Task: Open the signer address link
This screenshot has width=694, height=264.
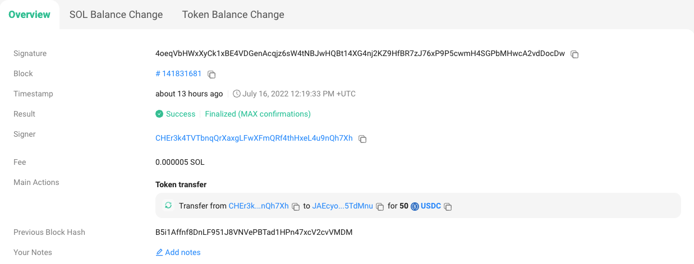Action: point(254,138)
